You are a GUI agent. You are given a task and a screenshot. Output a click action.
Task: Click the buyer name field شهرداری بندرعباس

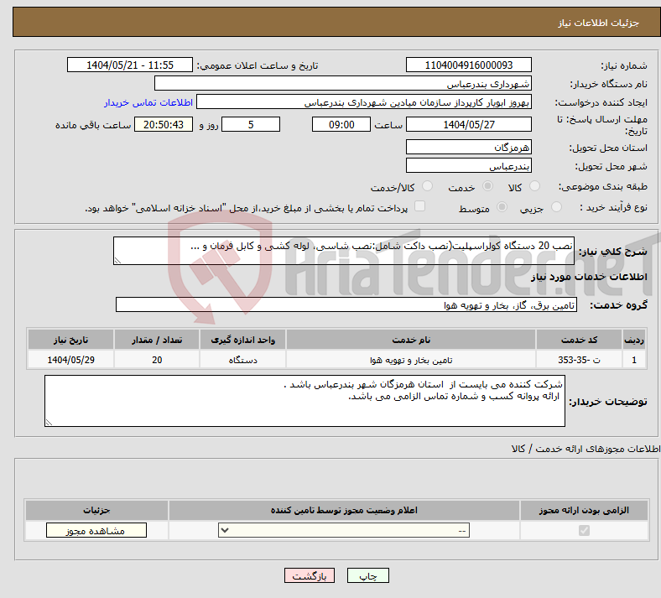[x=343, y=83]
